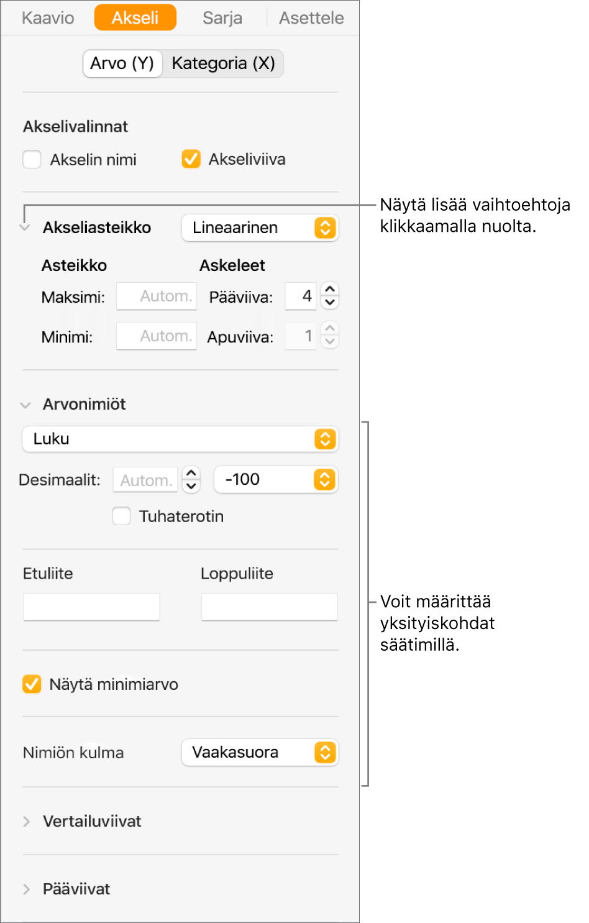Open the -100 negative number format dropdown
Screen dimensions: 589x923
click(x=276, y=480)
